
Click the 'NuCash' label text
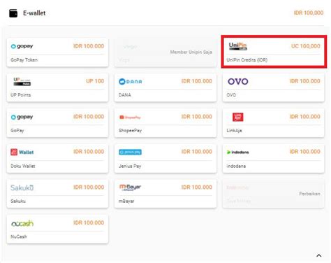click(19, 236)
